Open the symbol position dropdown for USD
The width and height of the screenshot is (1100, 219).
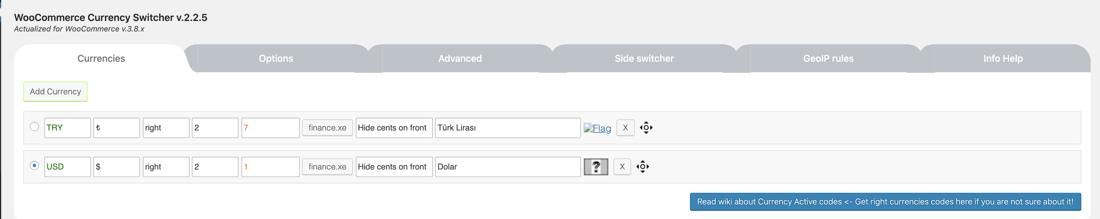tap(166, 167)
